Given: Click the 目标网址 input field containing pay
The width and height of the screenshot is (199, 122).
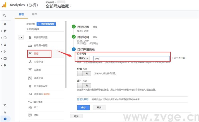Looking at the screenshot, I should point(131,58).
